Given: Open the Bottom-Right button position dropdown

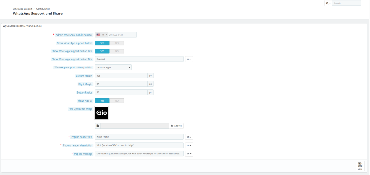Looking at the screenshot, I should click(x=113, y=67).
